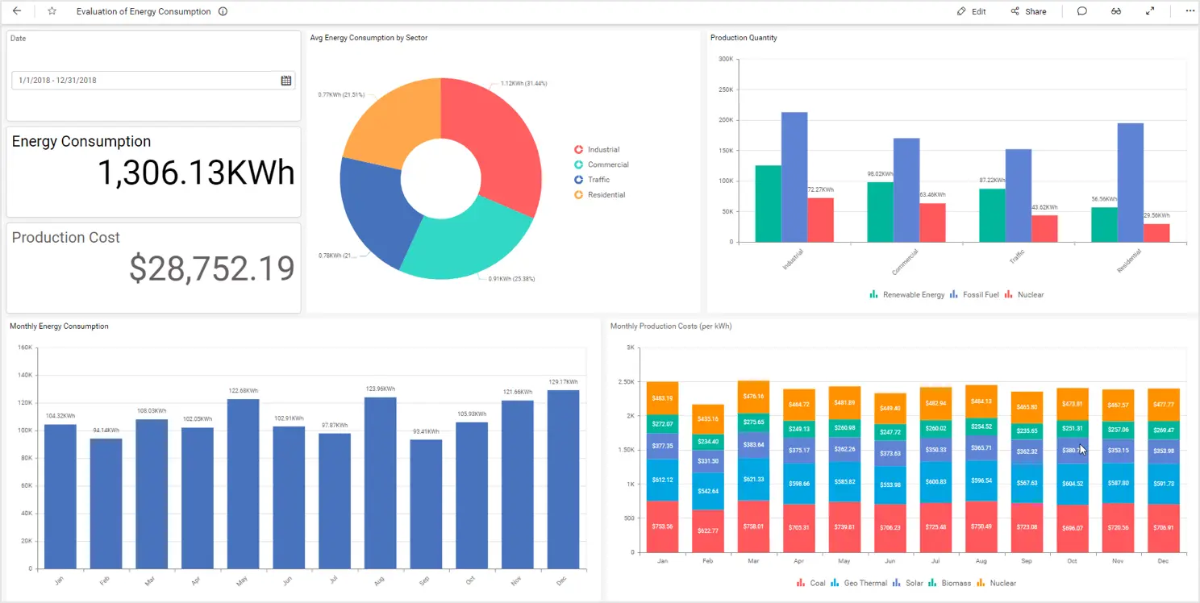Image resolution: width=1200 pixels, height=603 pixels.
Task: Click Jan Coal segment $753.56
Action: (x=662, y=526)
